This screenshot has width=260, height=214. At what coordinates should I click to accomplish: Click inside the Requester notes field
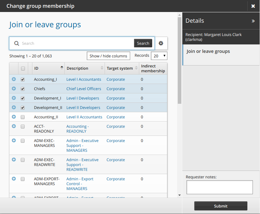219,187
